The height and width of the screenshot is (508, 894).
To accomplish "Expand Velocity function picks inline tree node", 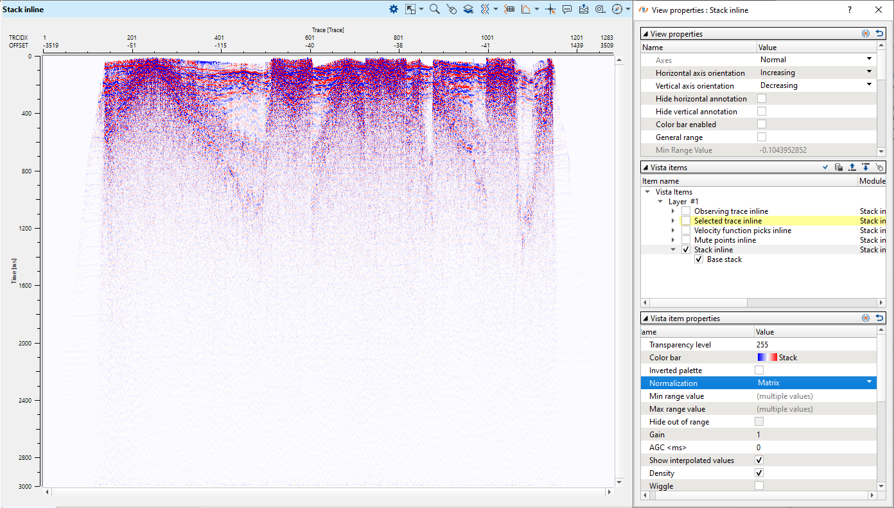I will point(673,231).
